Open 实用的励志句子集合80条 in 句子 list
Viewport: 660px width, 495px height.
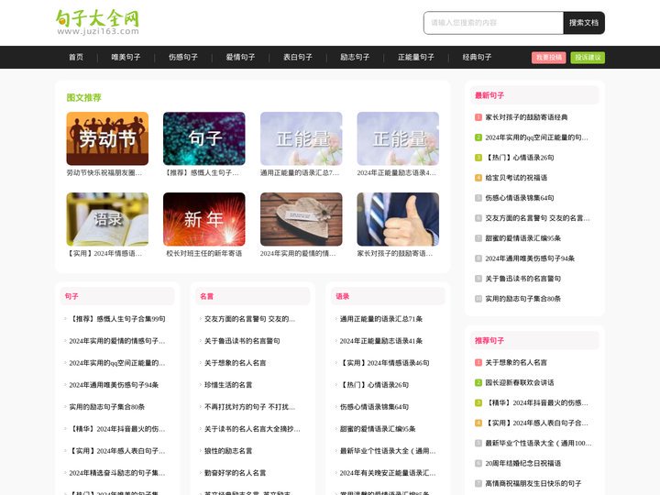tap(107, 407)
